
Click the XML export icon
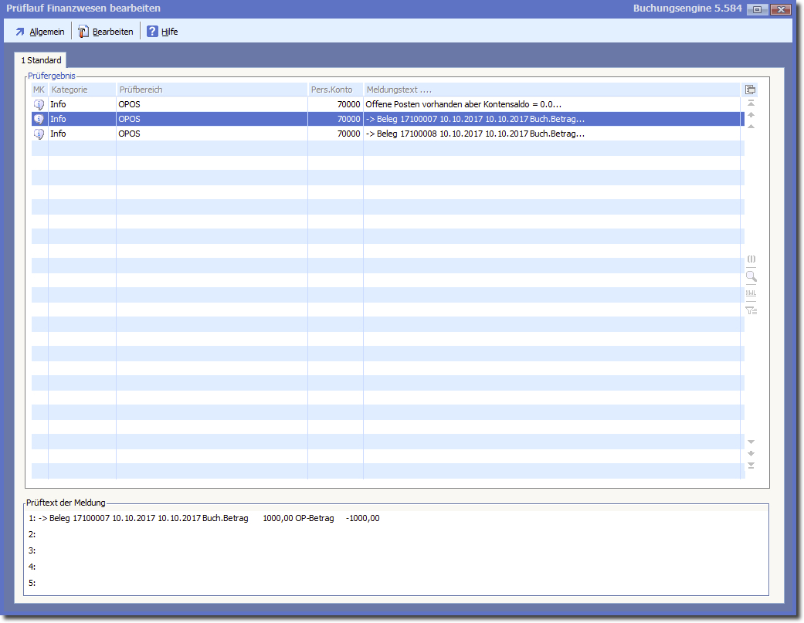751,293
